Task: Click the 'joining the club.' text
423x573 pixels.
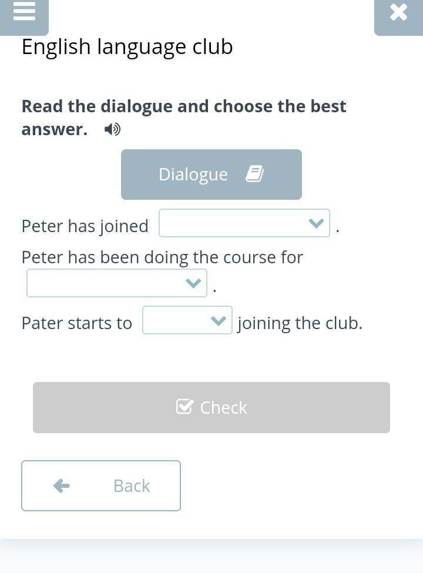Action: point(300,323)
